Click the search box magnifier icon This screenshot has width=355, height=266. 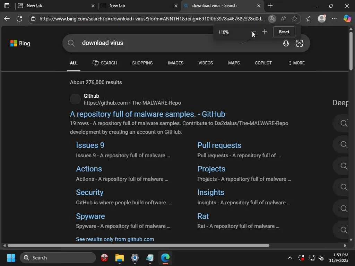[71, 43]
